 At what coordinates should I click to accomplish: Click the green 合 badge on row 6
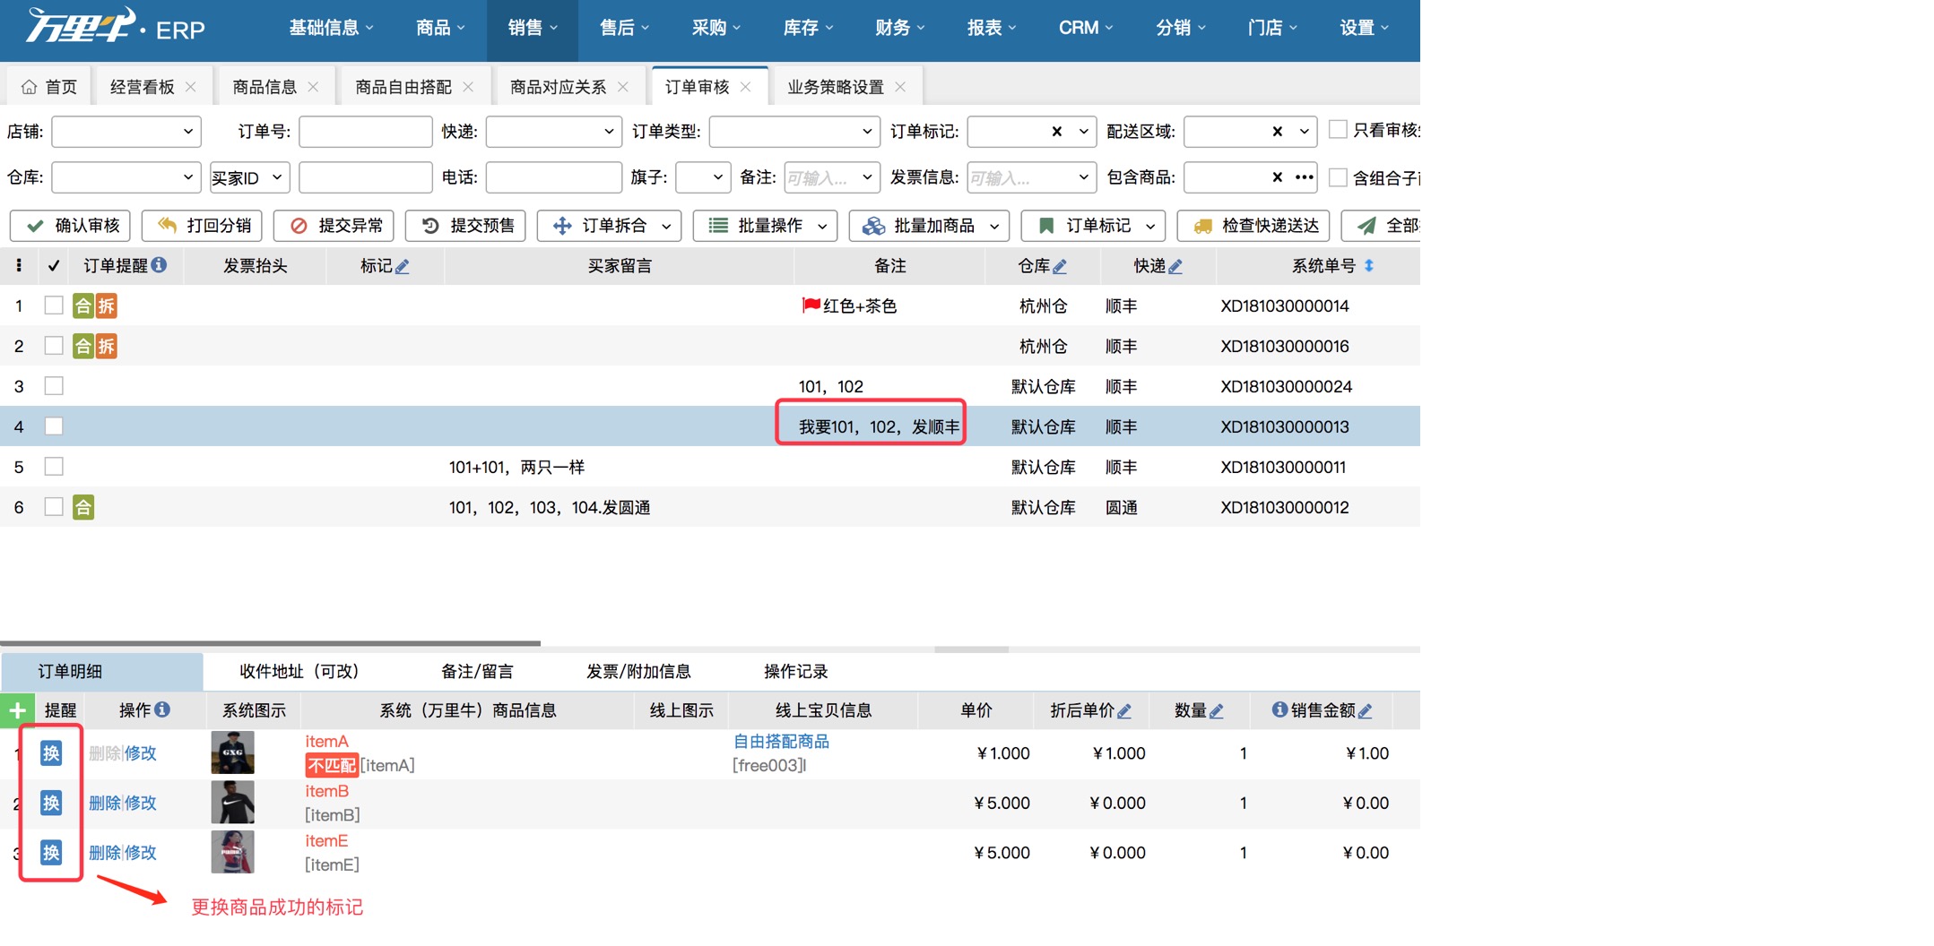tap(83, 506)
